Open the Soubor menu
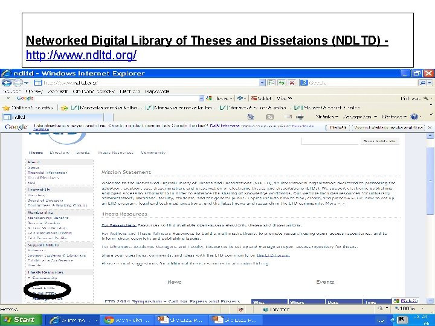 point(11,91)
